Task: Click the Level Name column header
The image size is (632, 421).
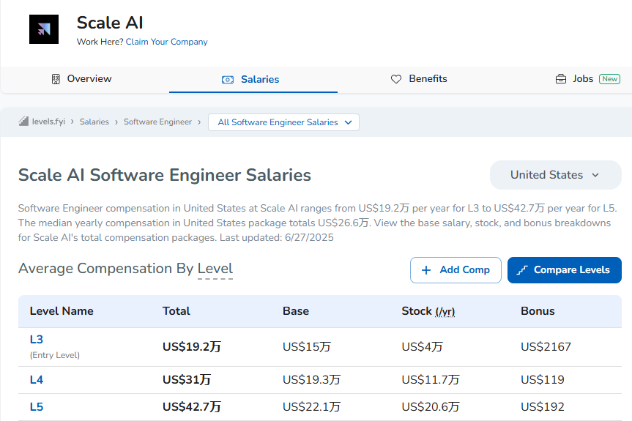Action: pyautogui.click(x=62, y=311)
